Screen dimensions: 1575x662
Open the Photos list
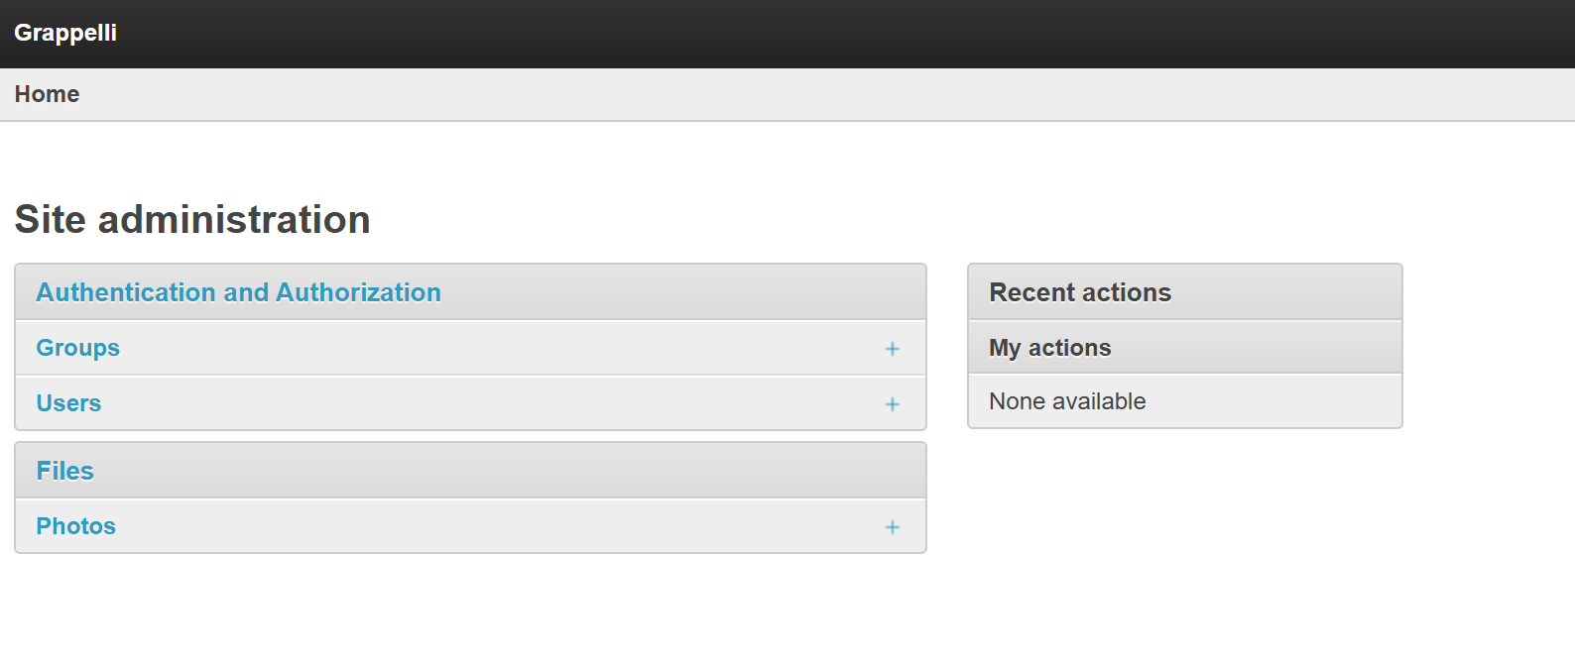pos(75,526)
